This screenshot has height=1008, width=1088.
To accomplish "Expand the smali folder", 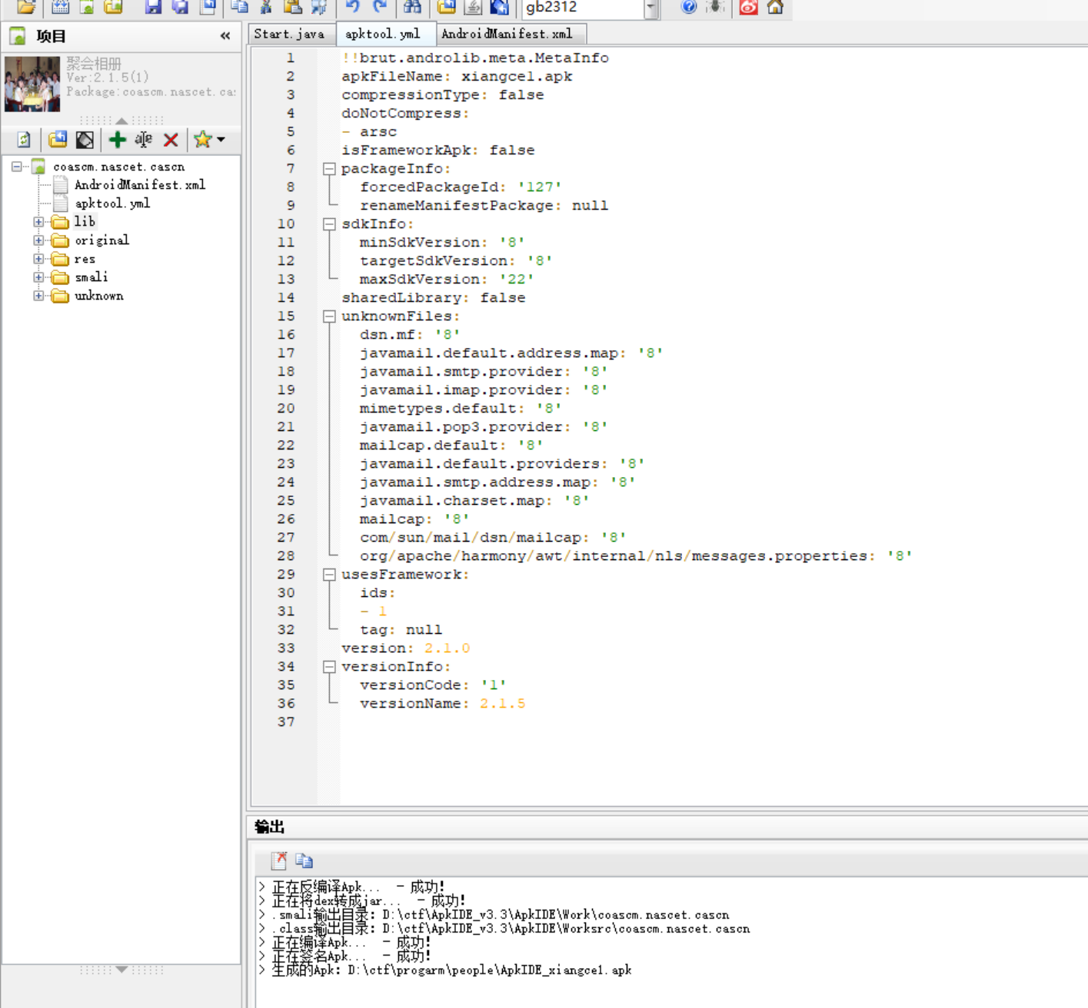I will tap(38, 277).
